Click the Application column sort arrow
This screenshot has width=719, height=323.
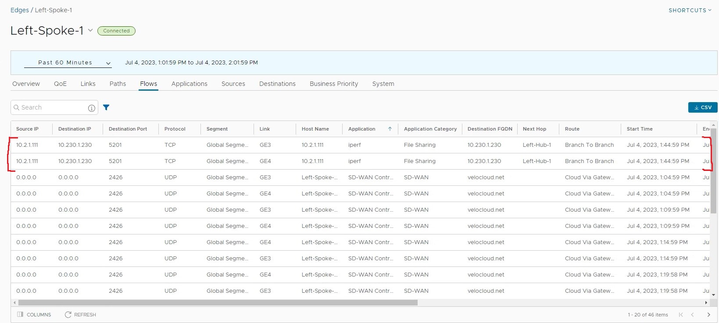(x=390, y=129)
